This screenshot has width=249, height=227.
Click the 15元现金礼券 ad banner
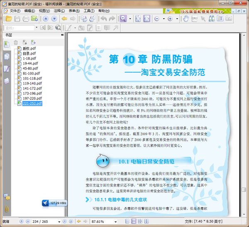(197, 11)
